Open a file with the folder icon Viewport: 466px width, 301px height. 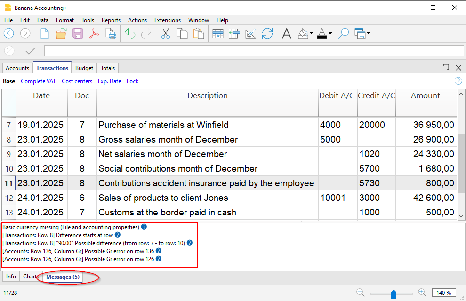click(61, 33)
